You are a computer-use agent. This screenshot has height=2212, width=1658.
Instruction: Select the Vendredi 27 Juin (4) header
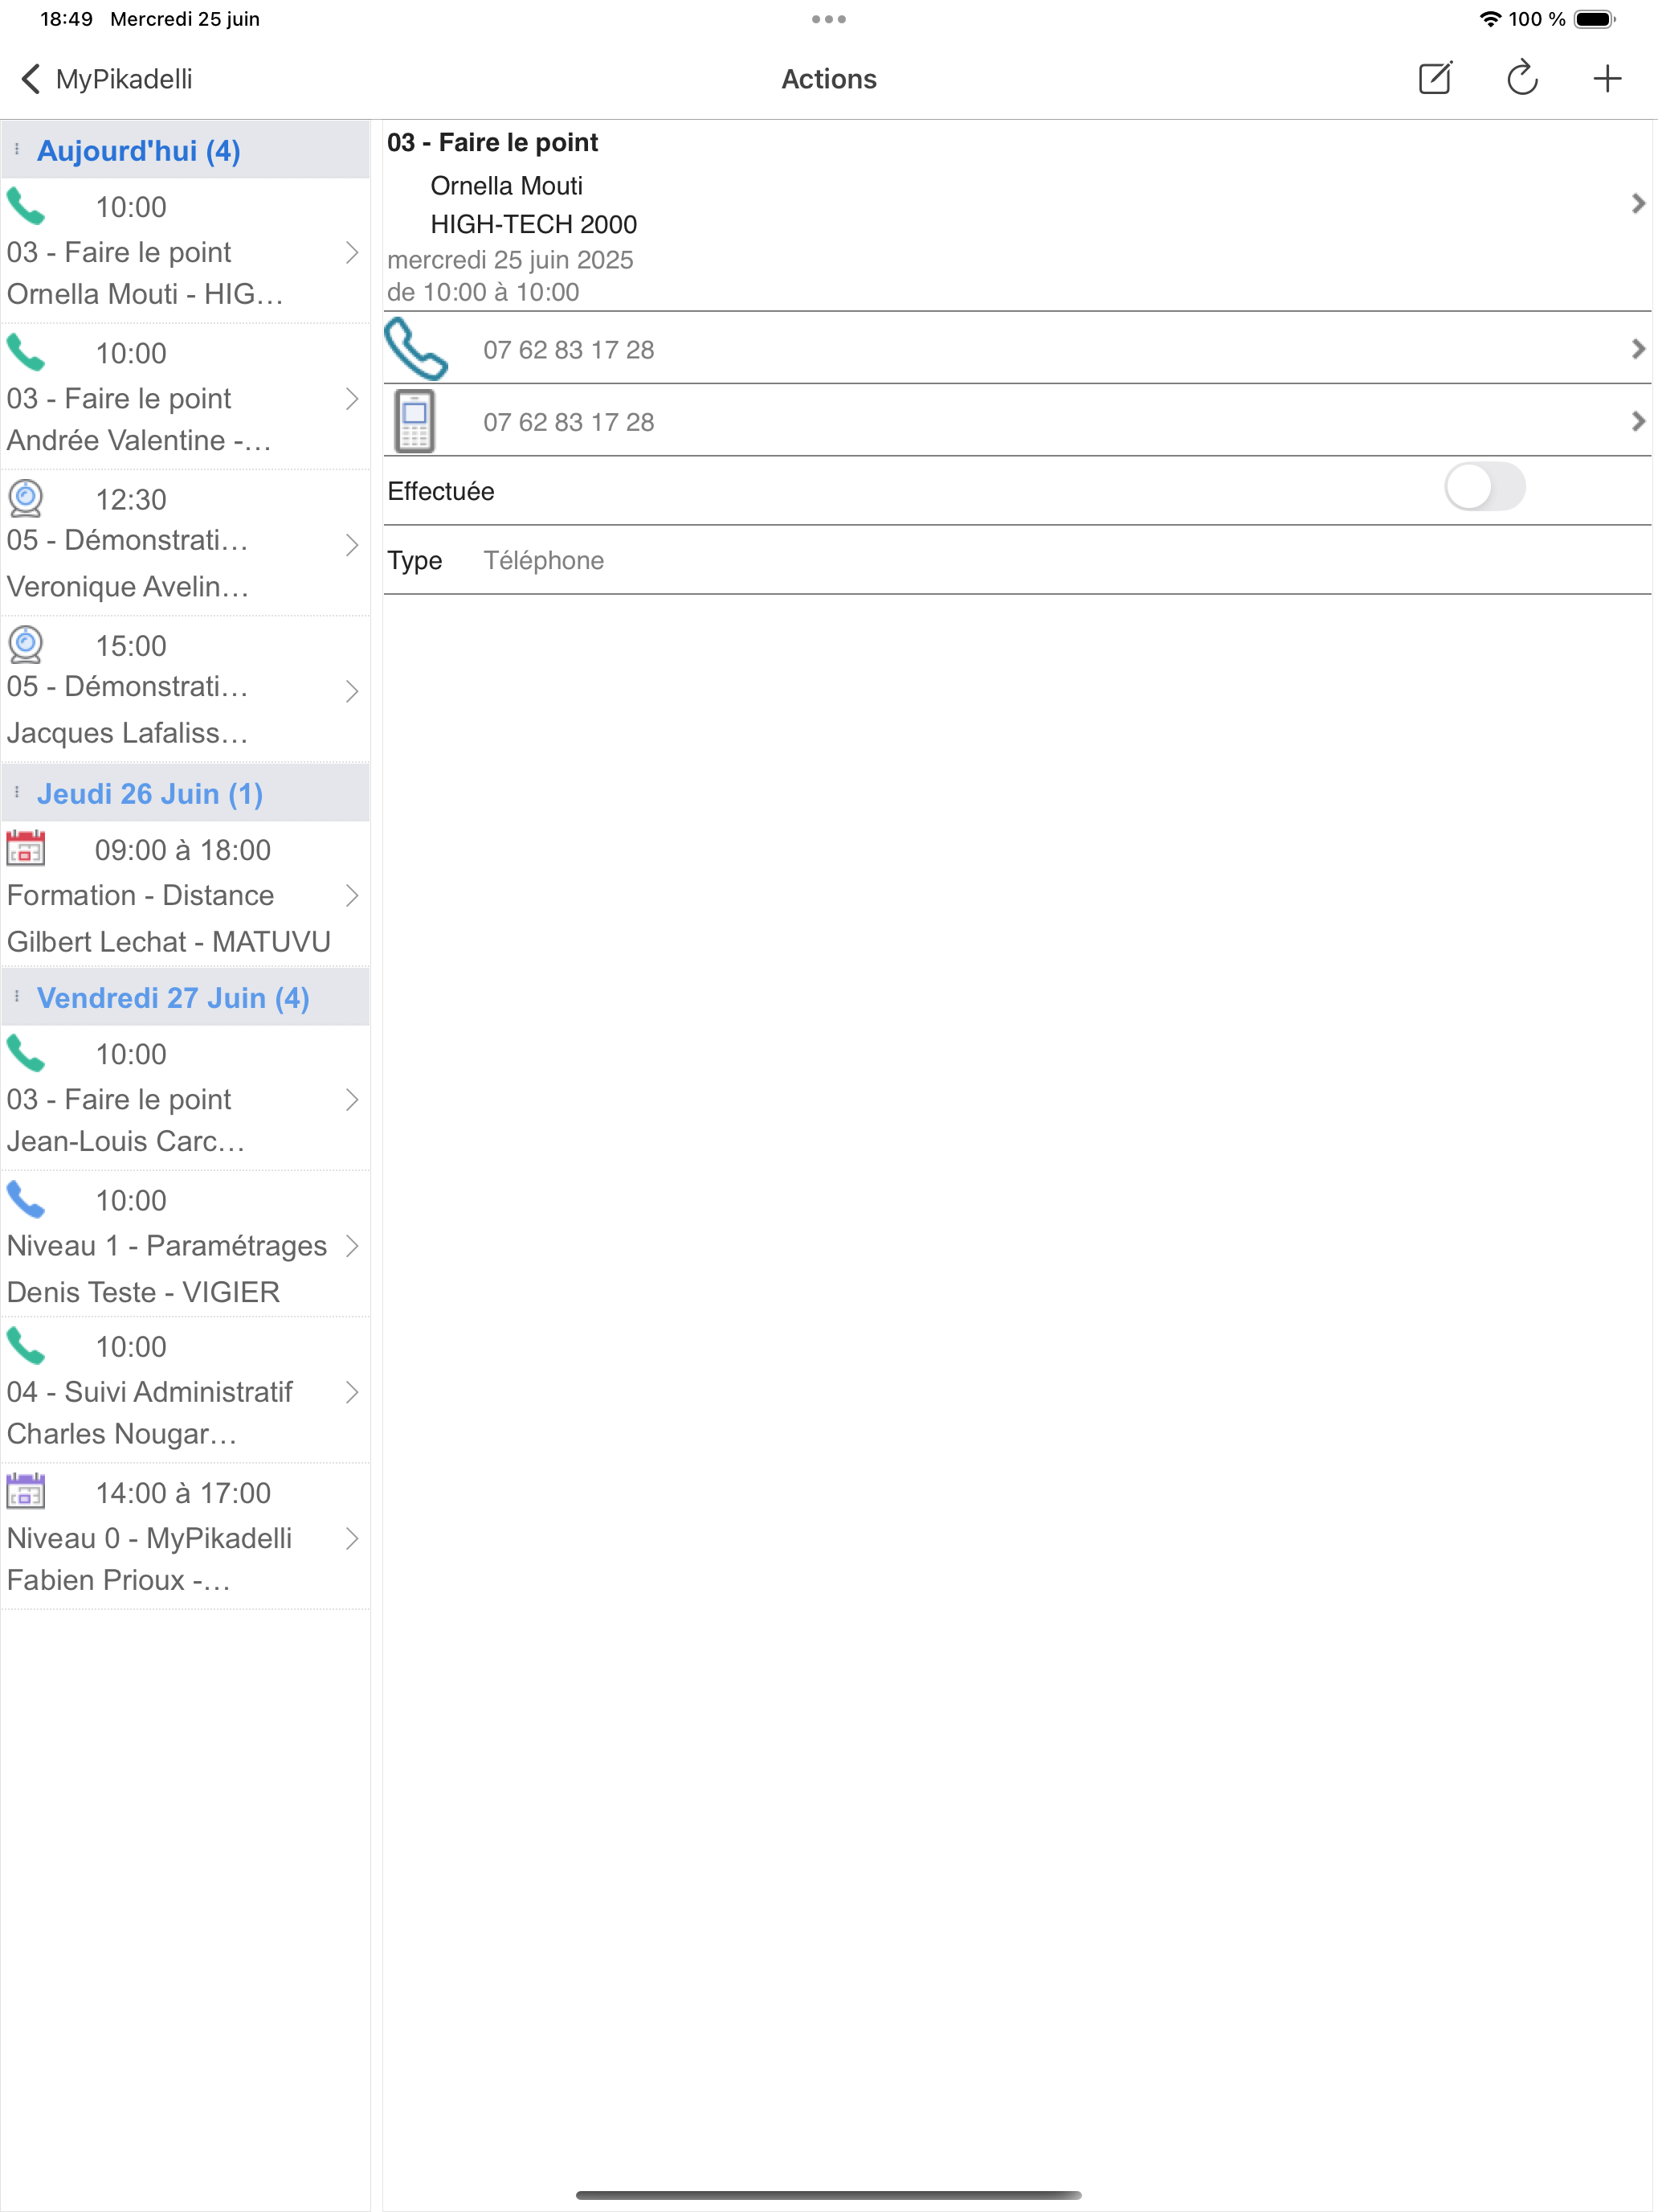(x=186, y=997)
